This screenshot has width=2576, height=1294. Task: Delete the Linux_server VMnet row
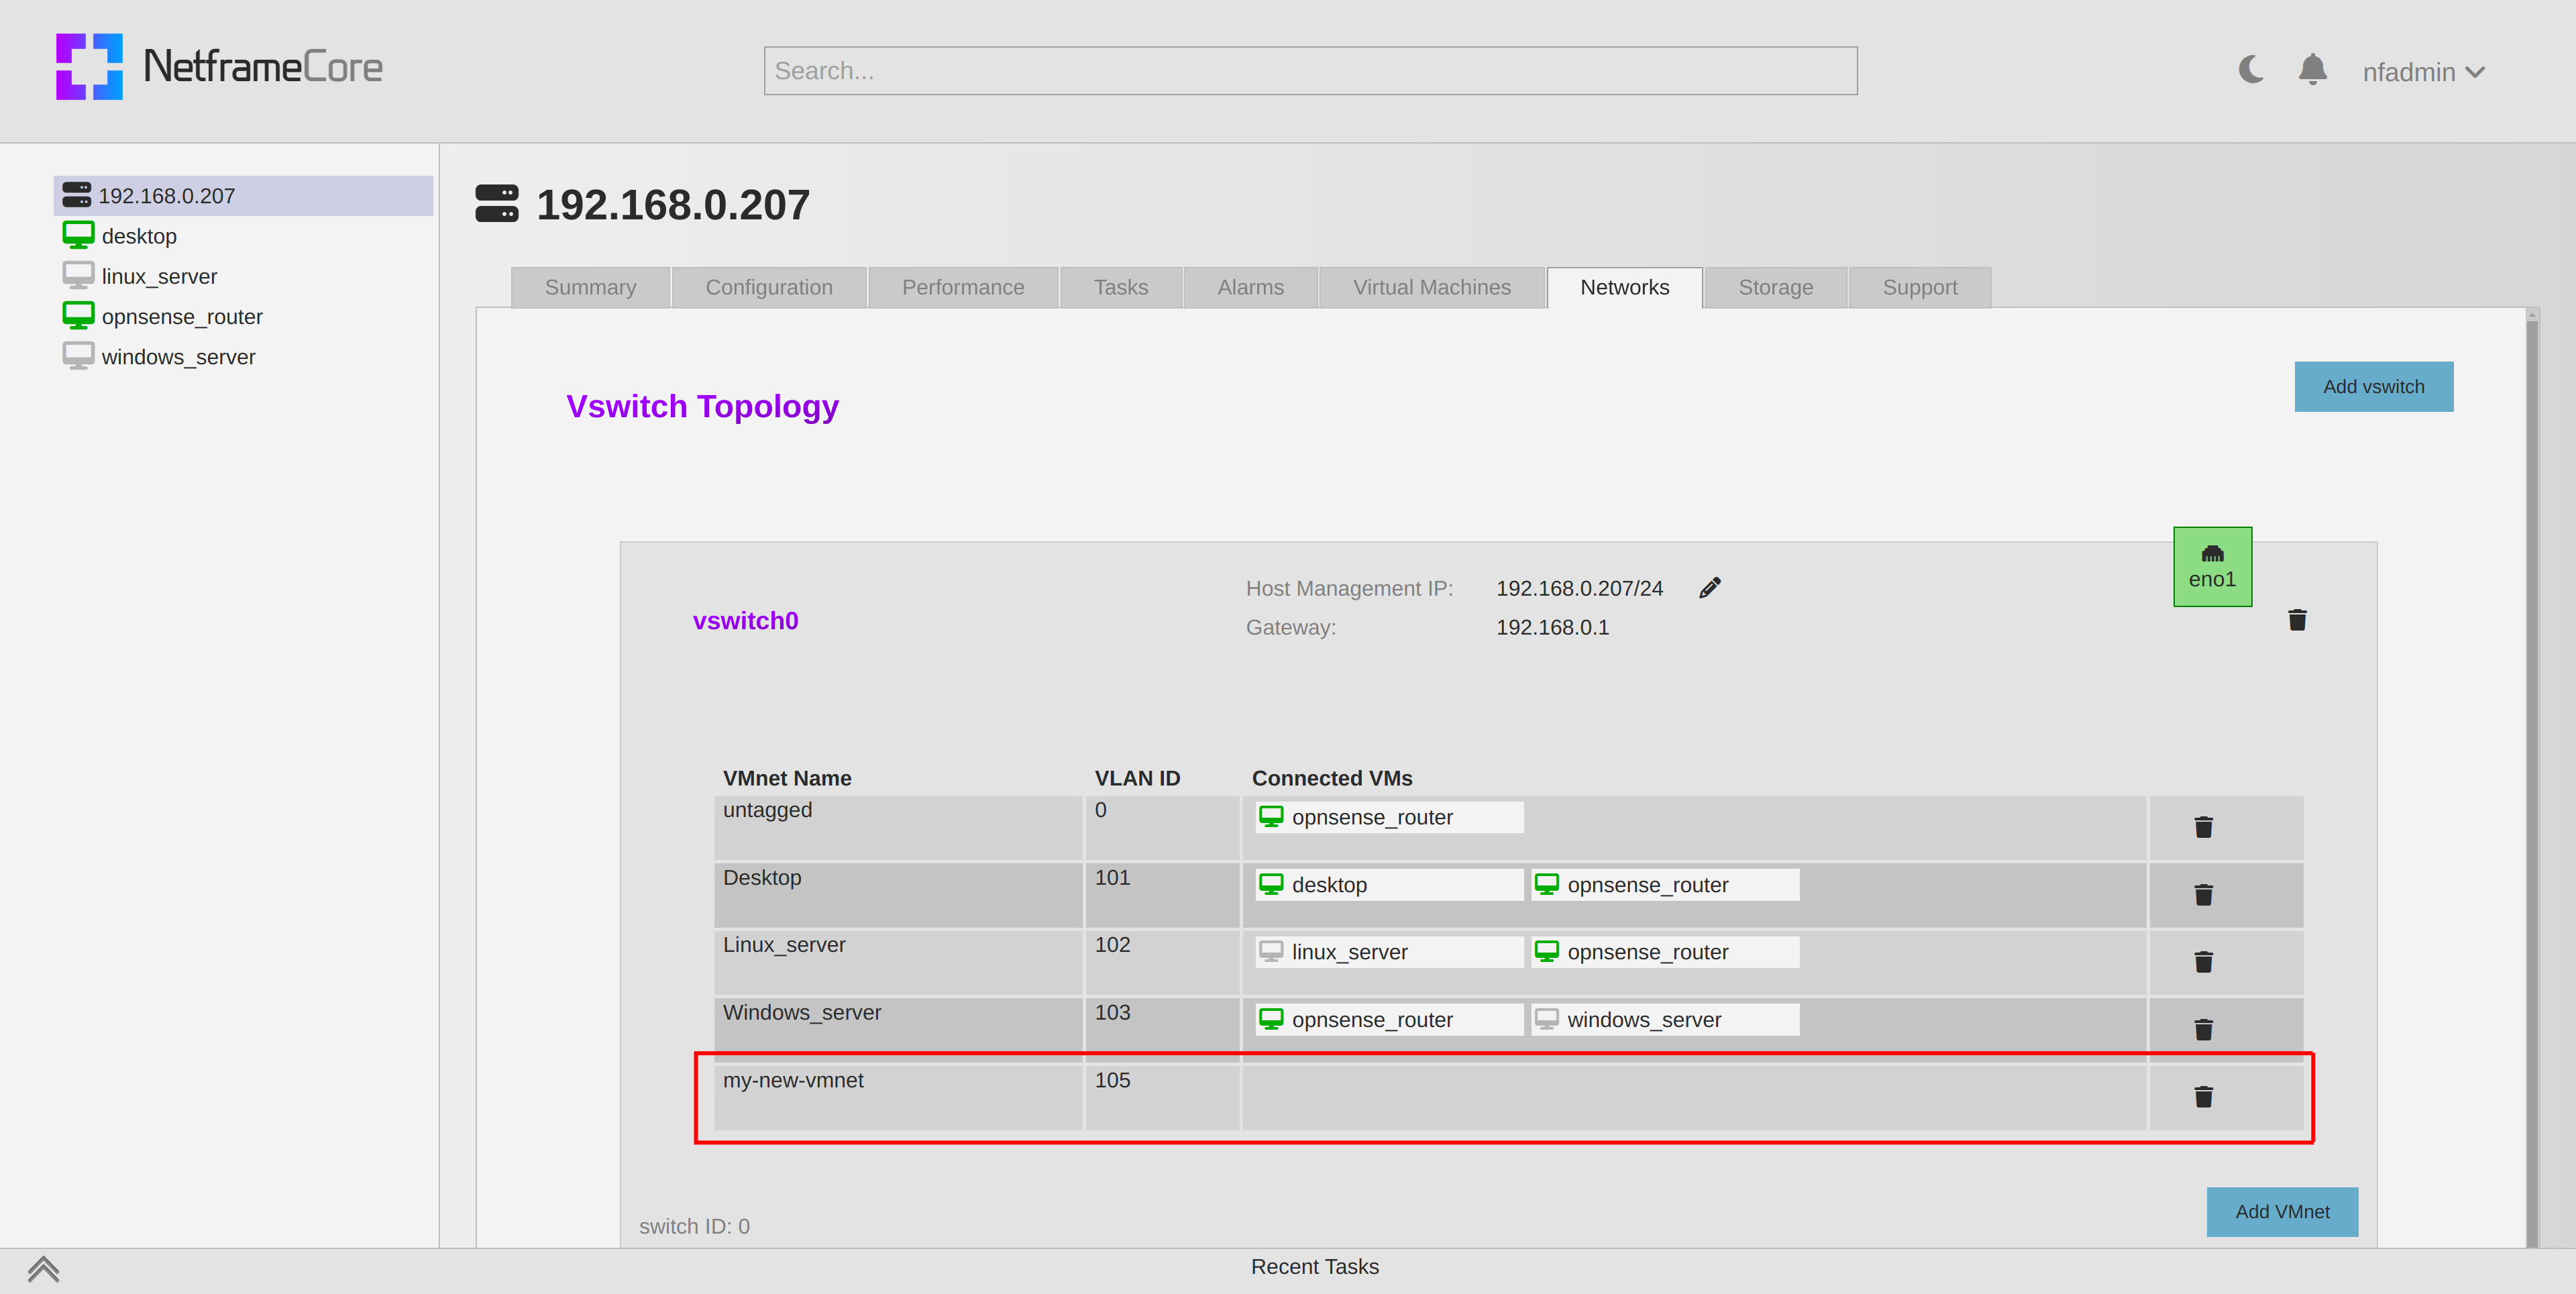pos(2203,962)
